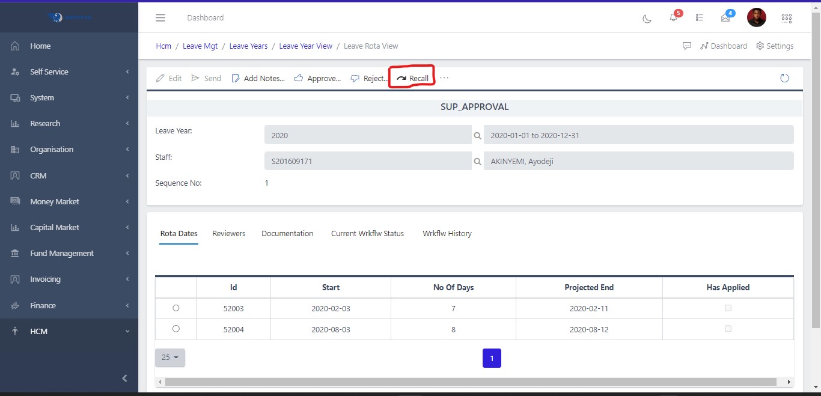Viewport: 821px width, 396px height.
Task: Open the 25 page size dropdown
Action: [x=170, y=358]
